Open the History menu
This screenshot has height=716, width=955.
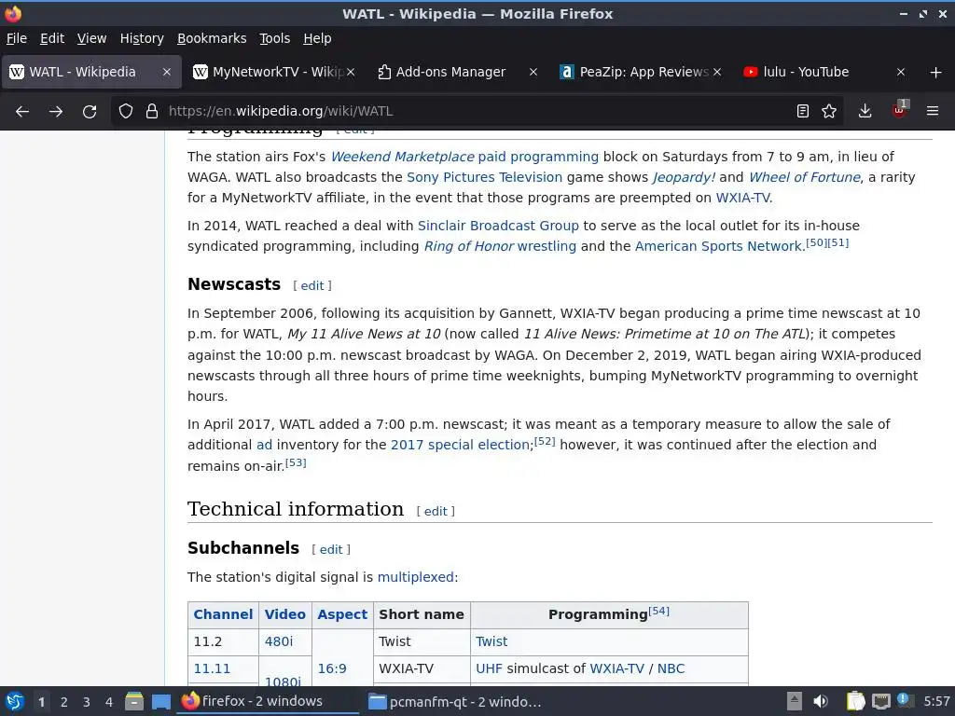point(142,38)
